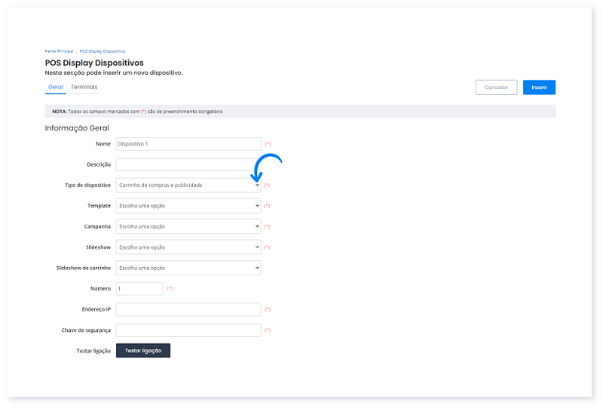Screen dimensions: 603x408
Task: Select the Slideshow de carrinho field label
Action: pyautogui.click(x=84, y=268)
